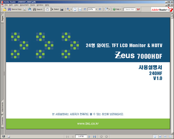Choose the Zoom In magnifier tool
This screenshot has height=139, width=174.
[68, 9]
